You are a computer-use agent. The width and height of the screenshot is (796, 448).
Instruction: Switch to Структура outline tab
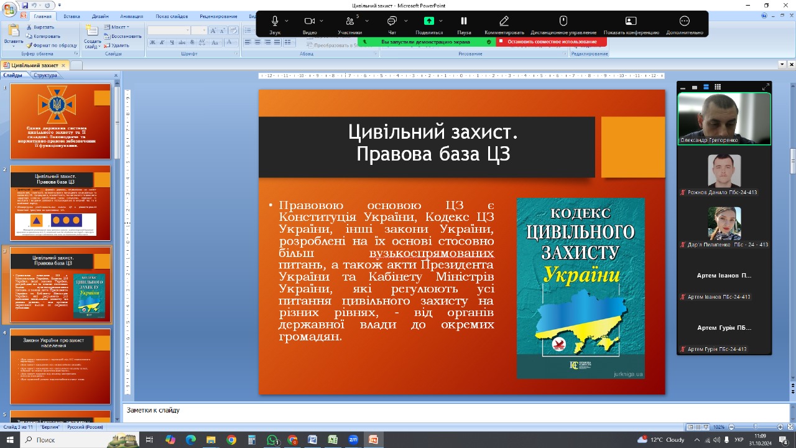45,75
